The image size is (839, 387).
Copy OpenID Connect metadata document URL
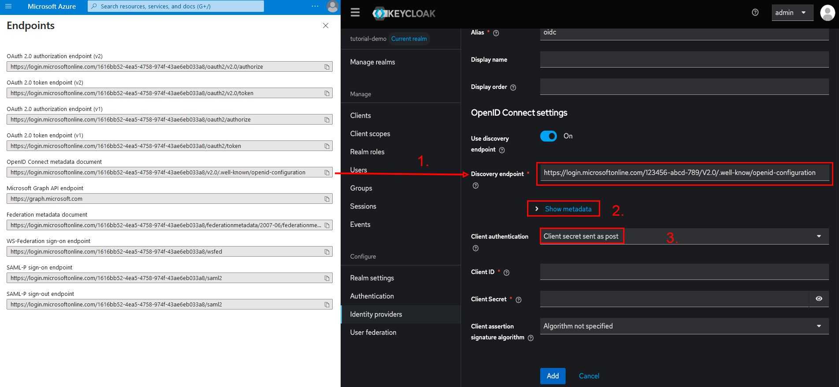pyautogui.click(x=327, y=173)
